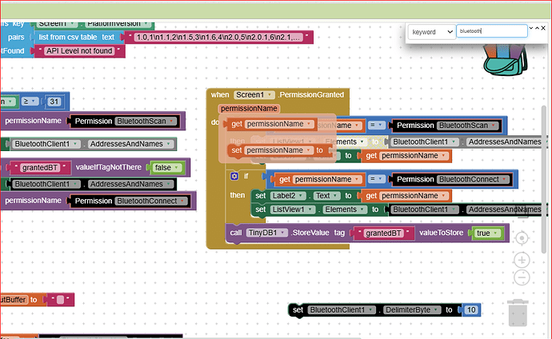Click the valueIfTagNotThere label
The image size is (552, 339).
[x=109, y=167]
